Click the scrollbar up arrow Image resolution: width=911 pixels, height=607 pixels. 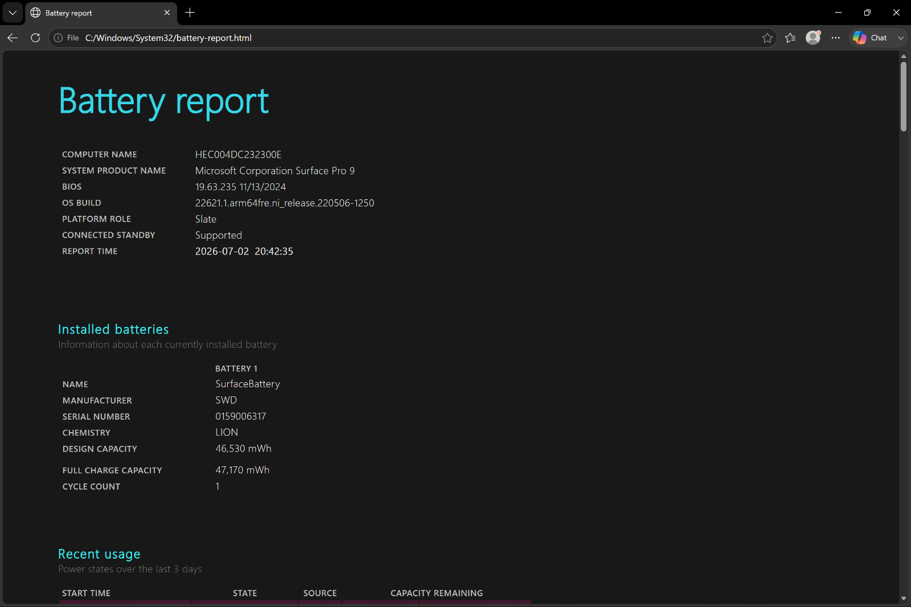tap(904, 56)
